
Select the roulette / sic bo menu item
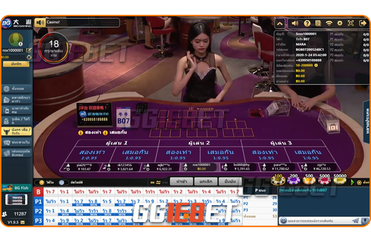pyautogui.click(x=17, y=121)
